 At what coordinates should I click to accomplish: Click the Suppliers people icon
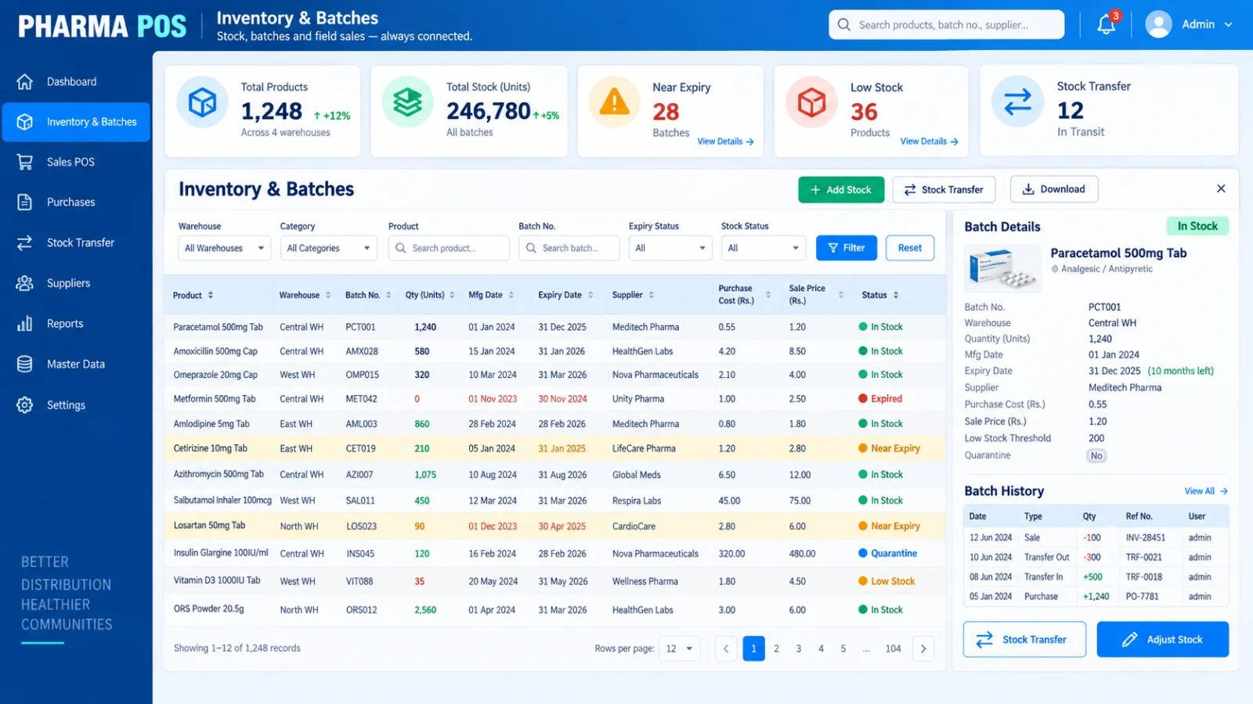(25, 283)
